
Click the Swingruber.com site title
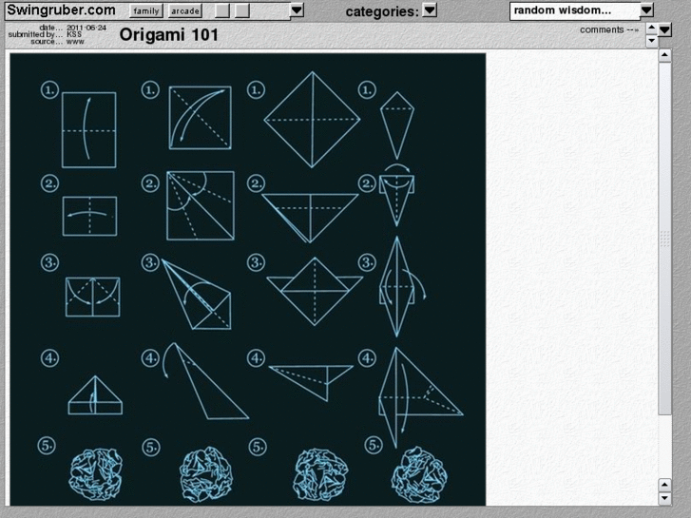point(61,10)
